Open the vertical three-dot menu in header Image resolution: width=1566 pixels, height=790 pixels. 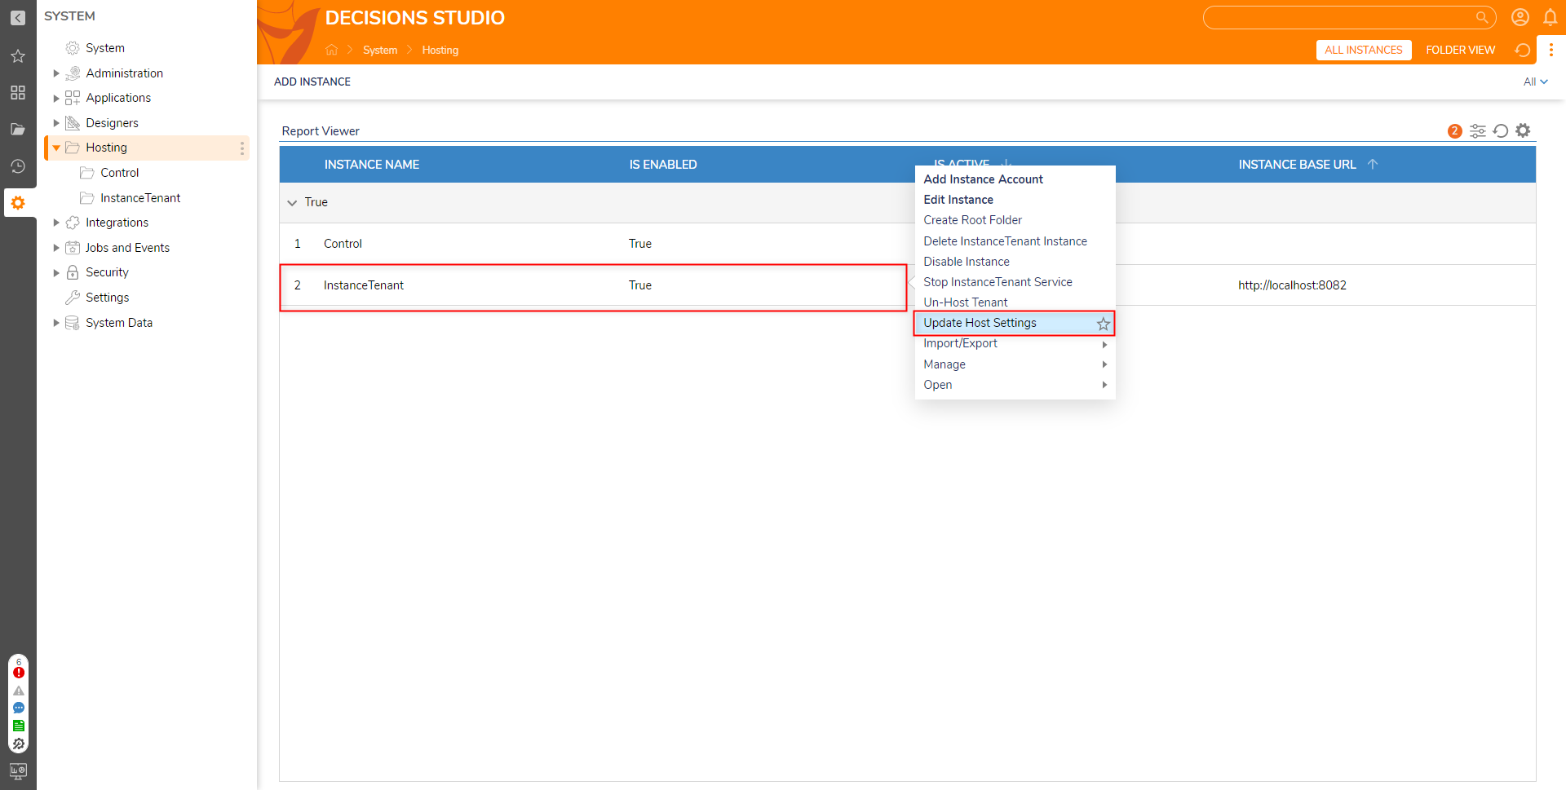[x=1551, y=50]
